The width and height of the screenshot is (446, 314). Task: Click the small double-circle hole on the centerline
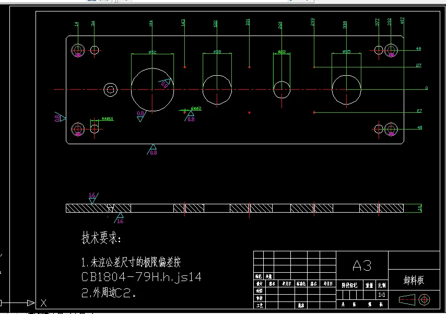click(x=110, y=90)
